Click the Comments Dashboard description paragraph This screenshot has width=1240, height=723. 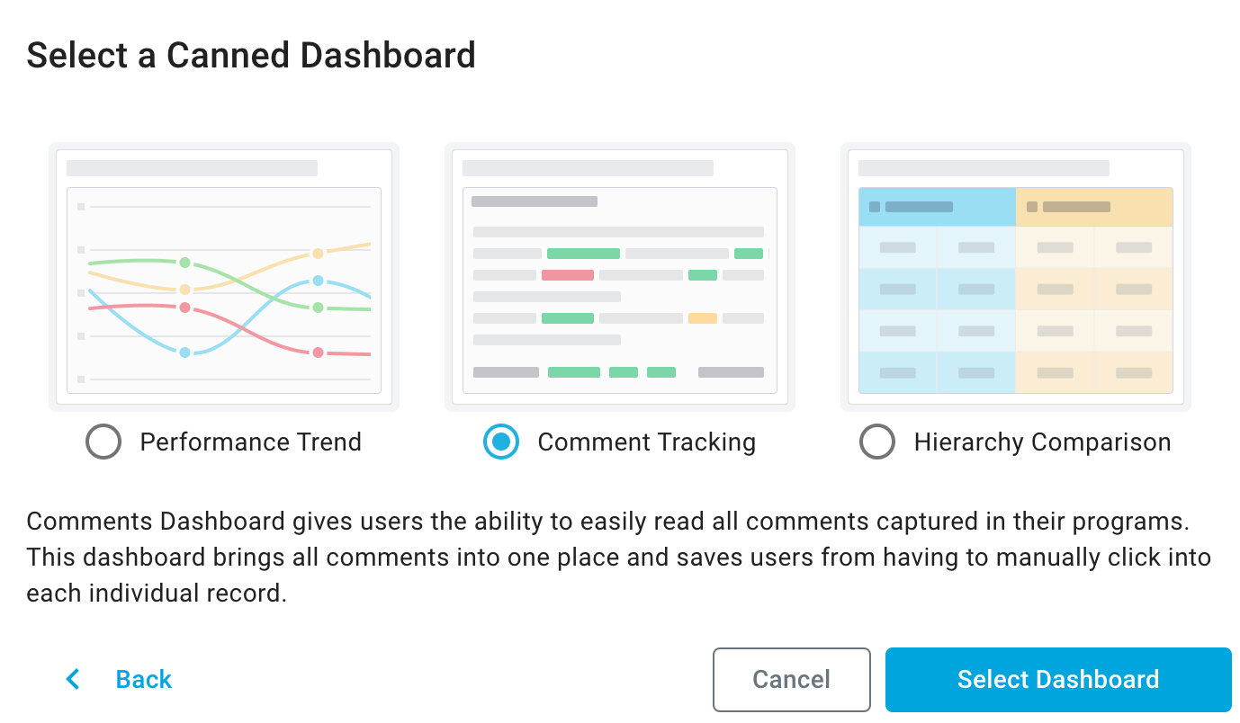618,558
